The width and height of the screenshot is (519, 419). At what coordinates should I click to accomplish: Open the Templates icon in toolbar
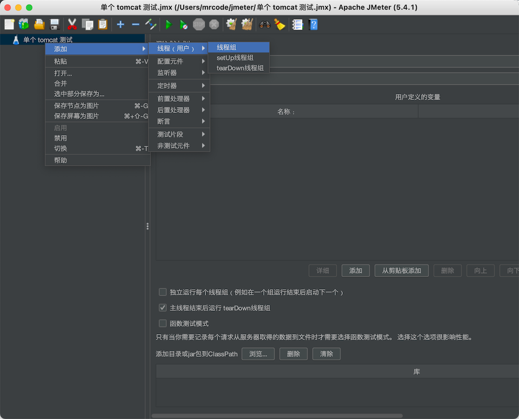(24, 24)
